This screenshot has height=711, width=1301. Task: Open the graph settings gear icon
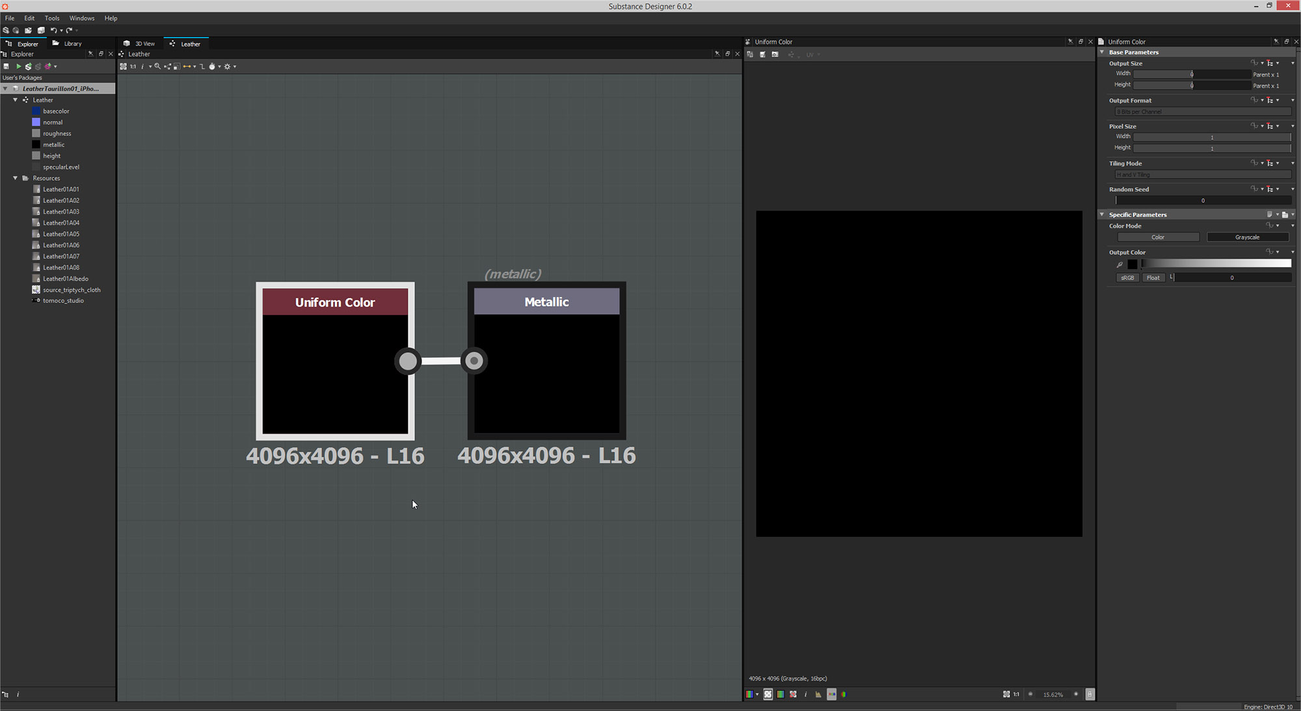click(x=228, y=66)
